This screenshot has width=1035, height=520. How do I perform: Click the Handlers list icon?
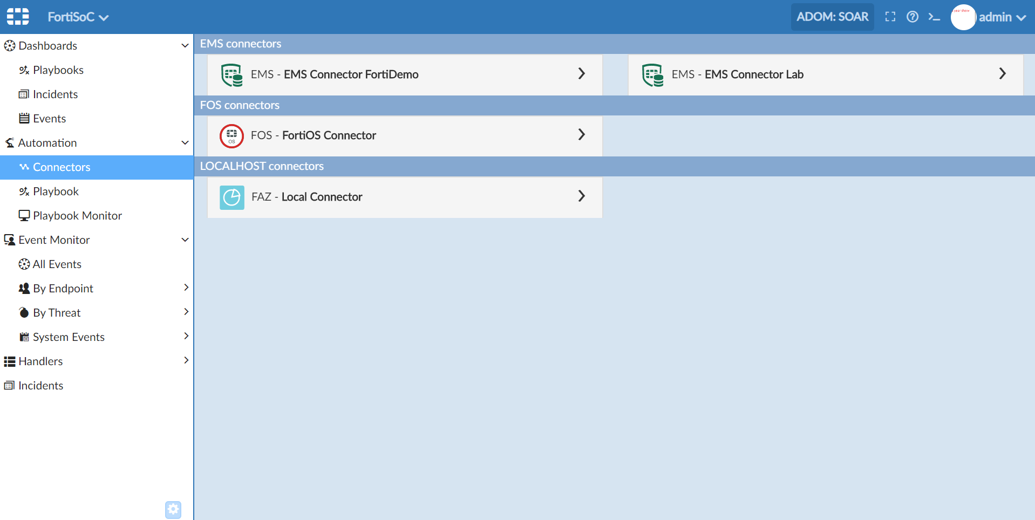pyautogui.click(x=10, y=361)
